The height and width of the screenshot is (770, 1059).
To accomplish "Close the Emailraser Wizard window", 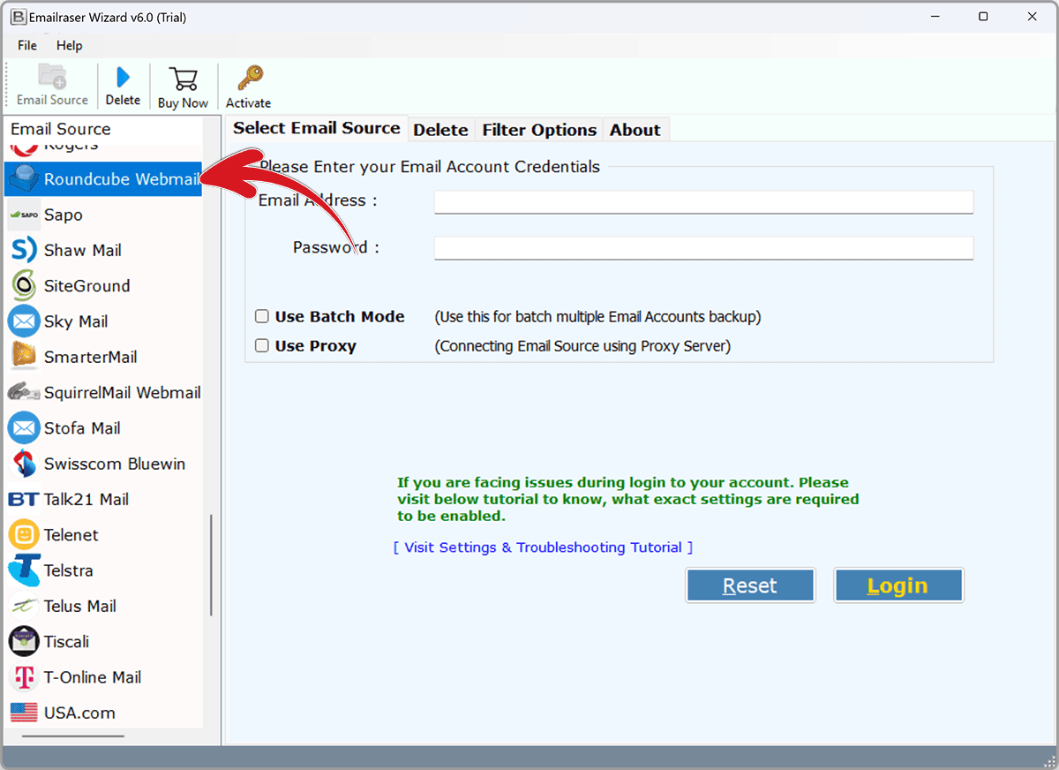I will [1032, 17].
